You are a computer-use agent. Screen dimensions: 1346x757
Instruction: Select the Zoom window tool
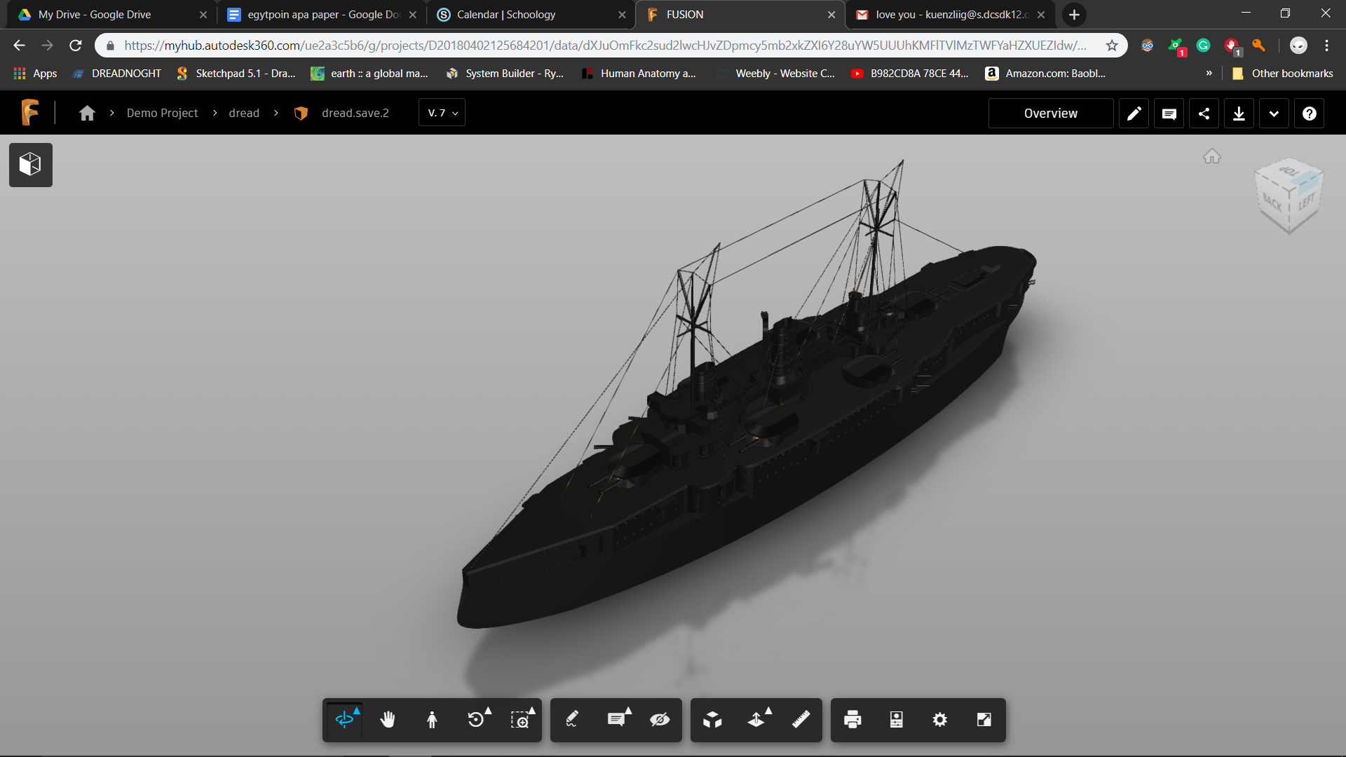[520, 720]
